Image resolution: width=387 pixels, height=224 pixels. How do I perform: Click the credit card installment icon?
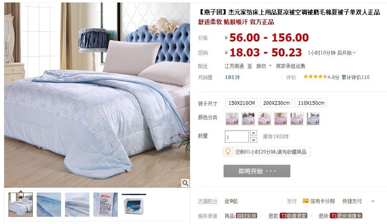[306, 201]
